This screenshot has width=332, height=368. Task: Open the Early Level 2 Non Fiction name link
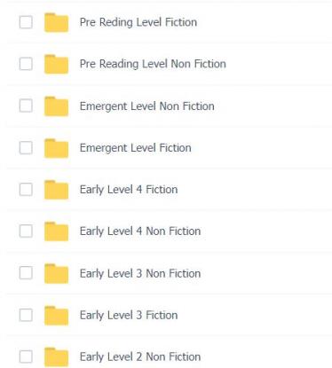[140, 356]
